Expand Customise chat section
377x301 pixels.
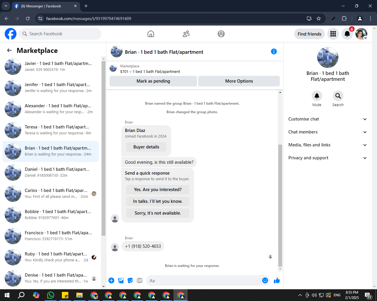[328, 119]
